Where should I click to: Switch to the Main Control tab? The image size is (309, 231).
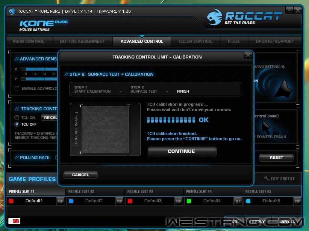pyautogui.click(x=29, y=41)
